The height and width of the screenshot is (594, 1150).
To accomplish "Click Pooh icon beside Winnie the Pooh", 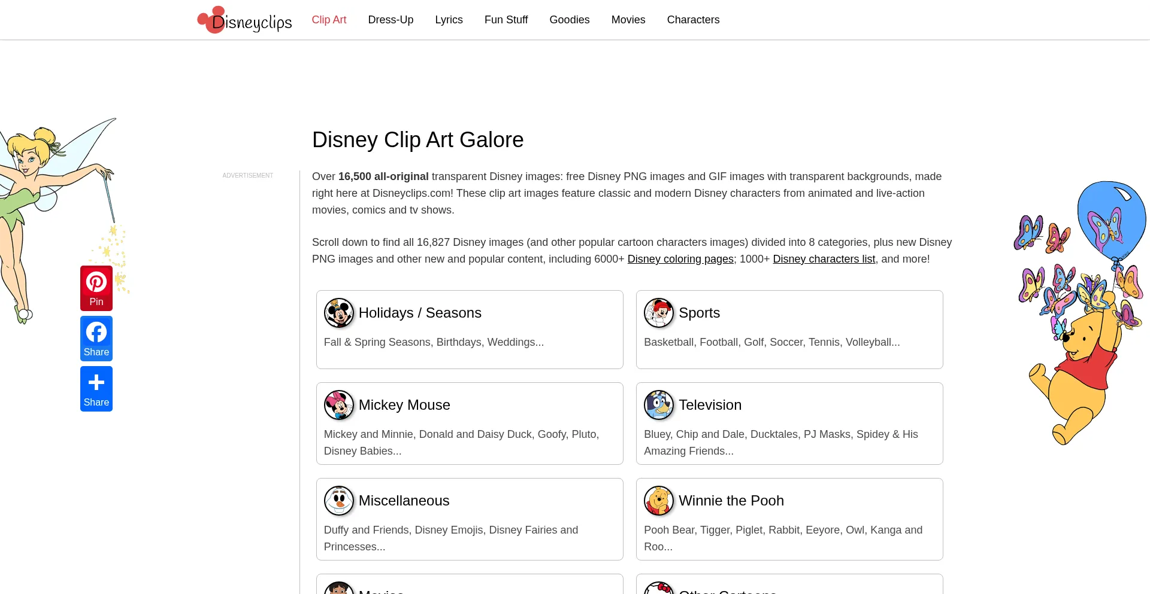I will click(x=659, y=501).
